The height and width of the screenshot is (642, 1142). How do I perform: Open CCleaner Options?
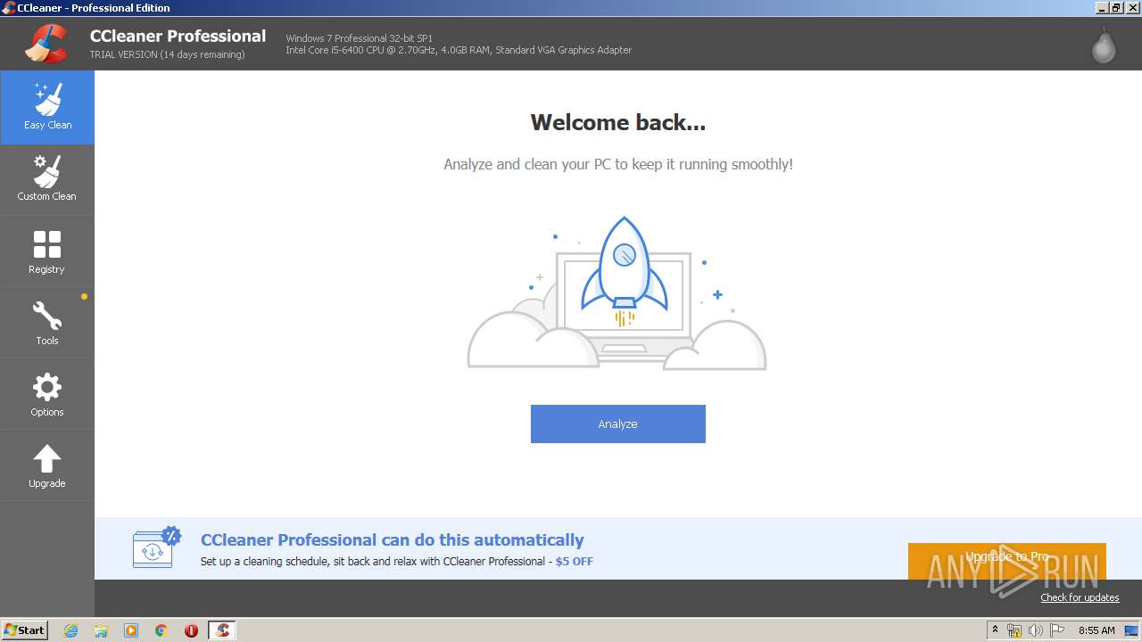(47, 394)
